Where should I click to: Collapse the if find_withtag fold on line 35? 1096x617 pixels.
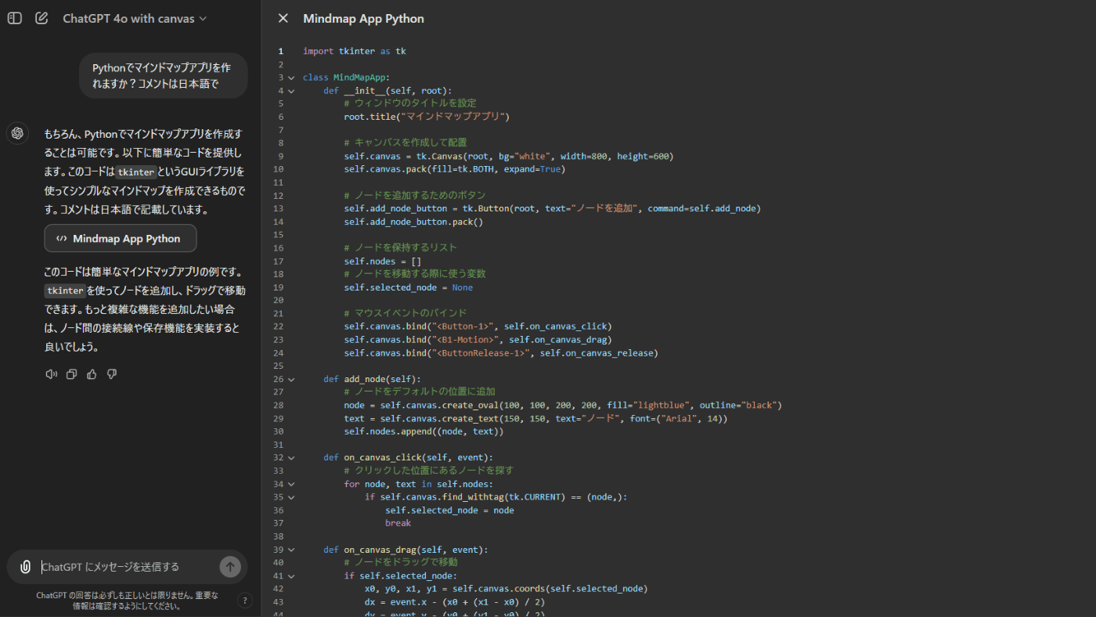[291, 496]
